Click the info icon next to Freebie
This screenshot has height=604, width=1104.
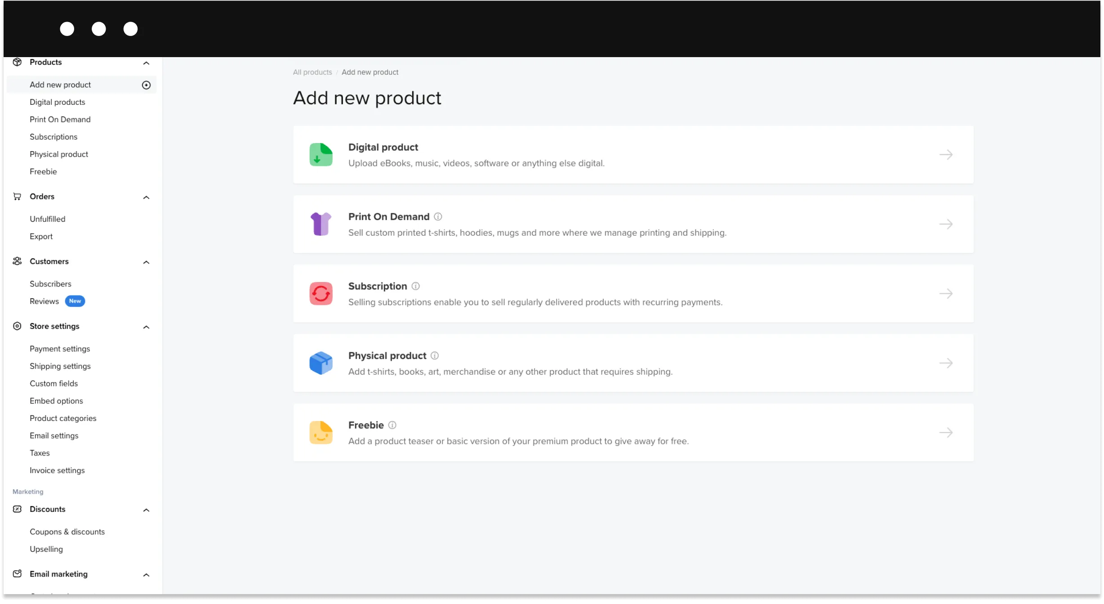point(392,425)
